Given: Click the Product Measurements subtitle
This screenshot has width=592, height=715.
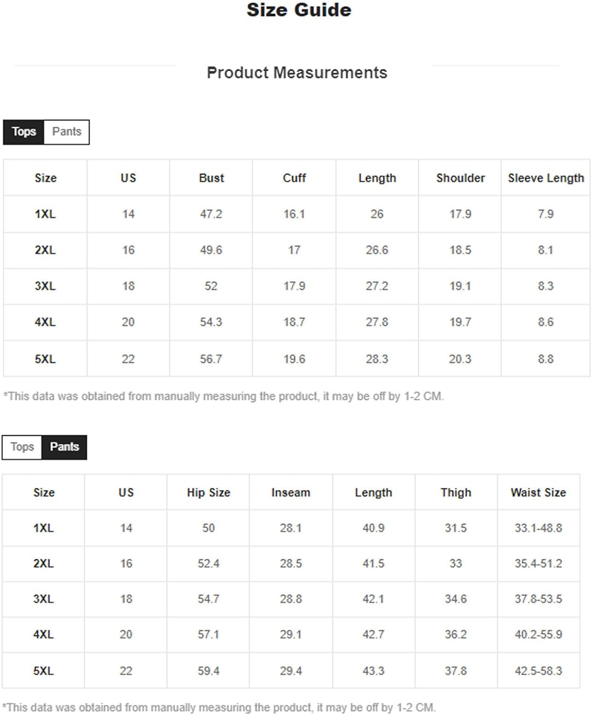Looking at the screenshot, I should pyautogui.click(x=297, y=72).
